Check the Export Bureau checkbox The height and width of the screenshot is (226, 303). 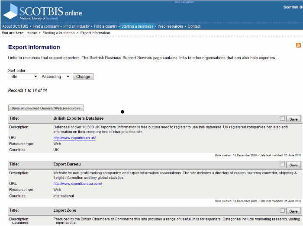coord(282,164)
